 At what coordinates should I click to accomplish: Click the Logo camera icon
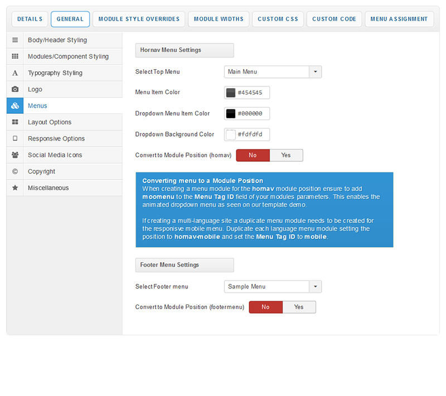15,89
